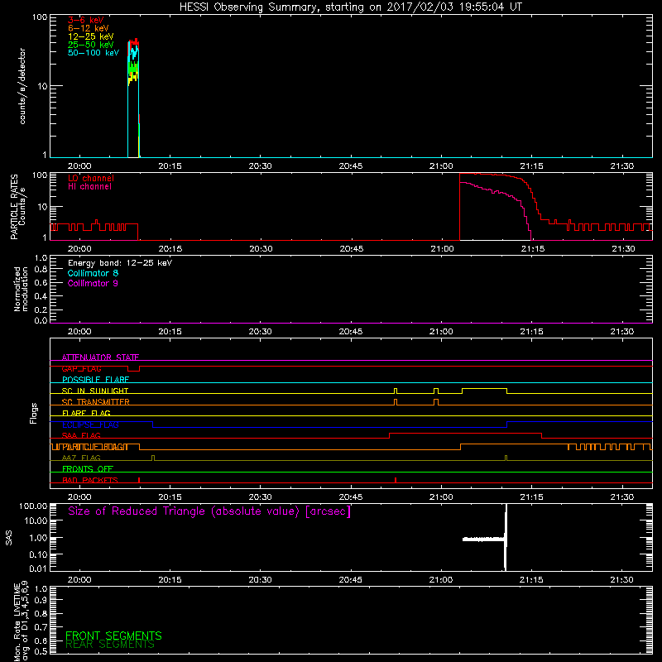Click the Mon. Rate LIVETIME axis label
662x662 pixels.
(x=21, y=621)
